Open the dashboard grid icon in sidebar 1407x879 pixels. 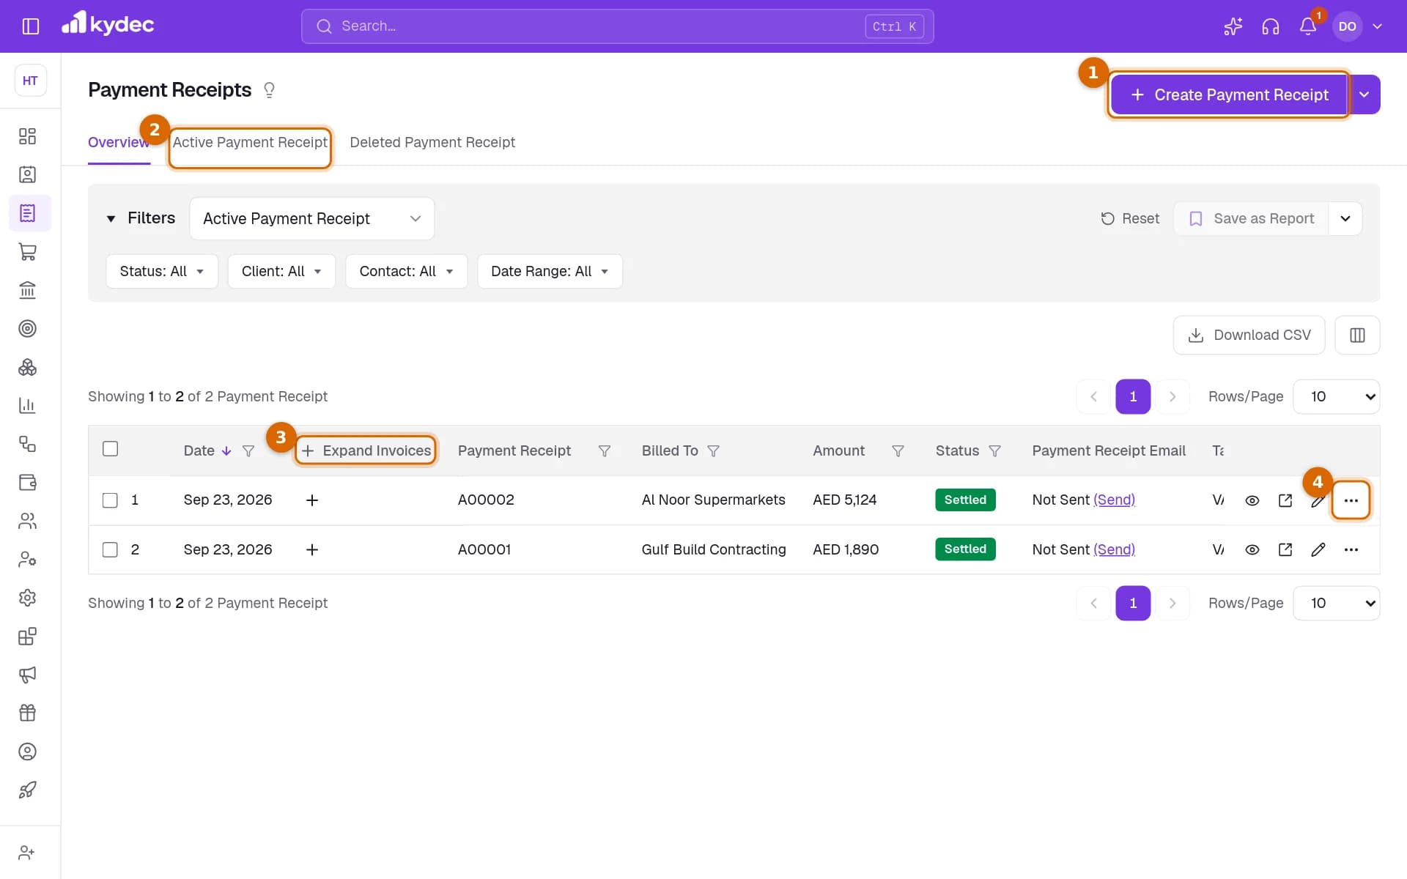[27, 136]
